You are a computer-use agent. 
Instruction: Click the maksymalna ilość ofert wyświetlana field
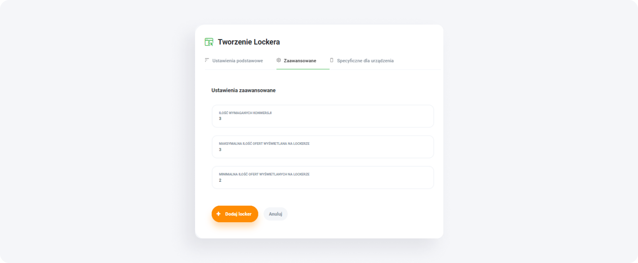[322, 147]
